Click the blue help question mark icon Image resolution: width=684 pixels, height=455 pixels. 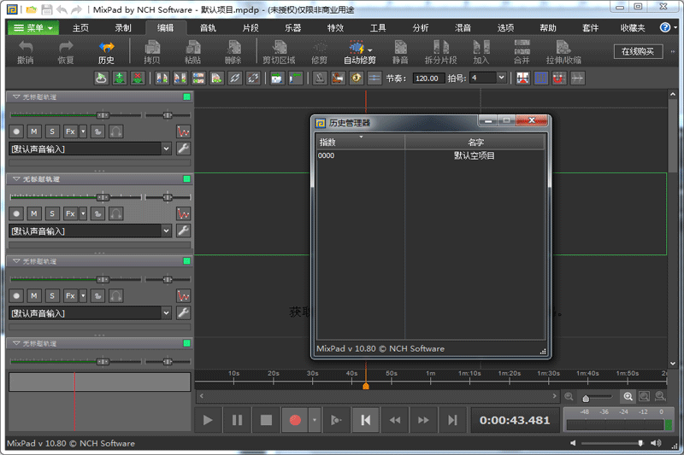point(665,28)
